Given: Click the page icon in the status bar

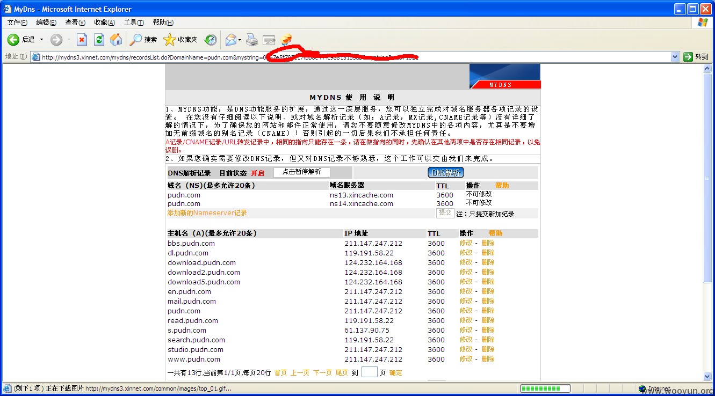Looking at the screenshot, I should [8, 389].
